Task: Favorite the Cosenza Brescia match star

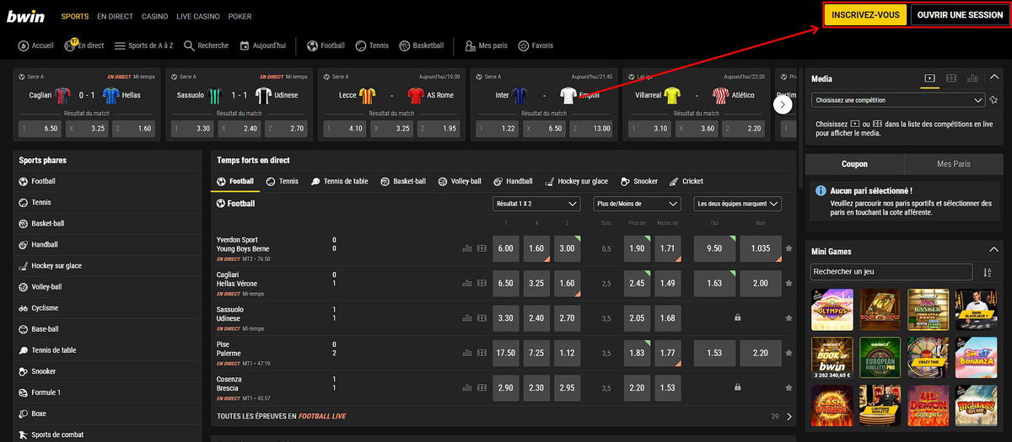Action: (x=789, y=387)
